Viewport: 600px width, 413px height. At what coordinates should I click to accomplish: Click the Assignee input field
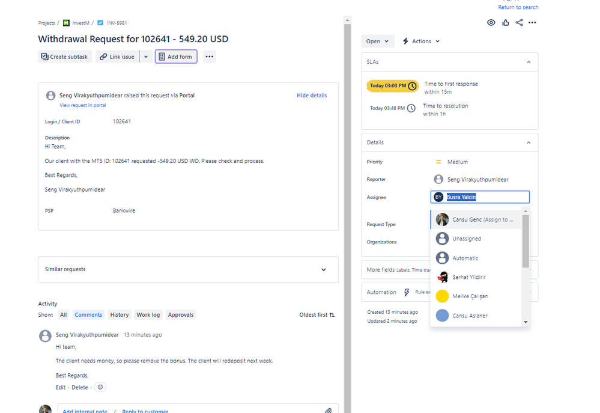click(x=480, y=197)
